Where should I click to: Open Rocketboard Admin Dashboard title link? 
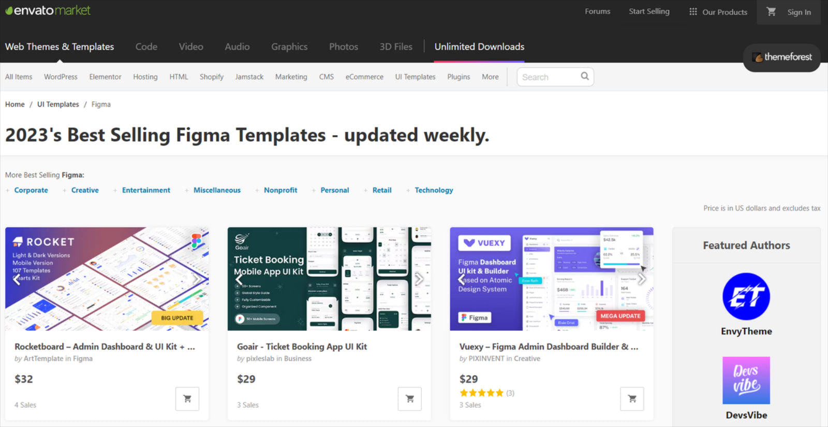coord(105,347)
